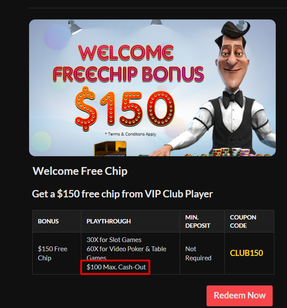
Task: Click the large $150 amount graphic
Action: point(125,108)
